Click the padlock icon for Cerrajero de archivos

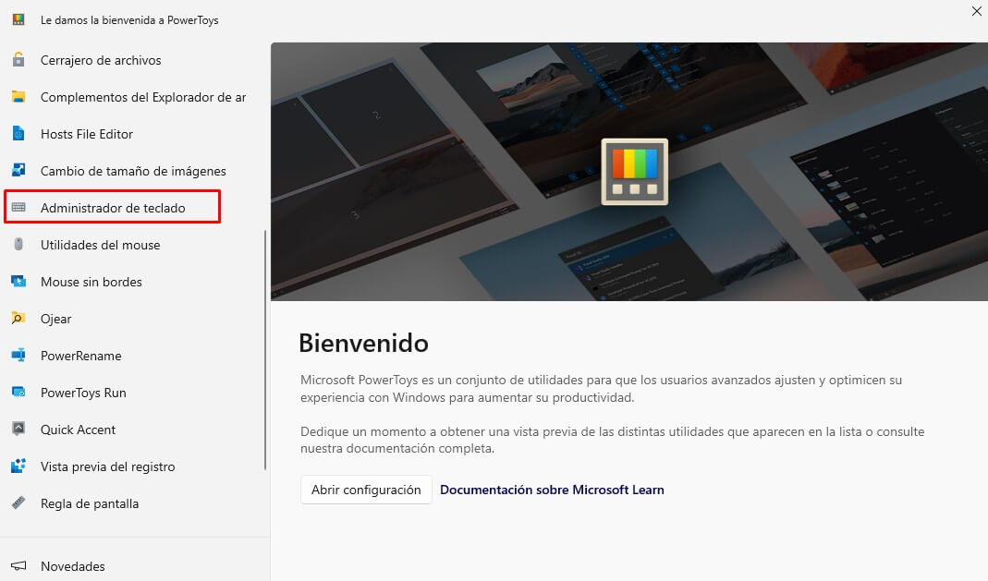(18, 60)
